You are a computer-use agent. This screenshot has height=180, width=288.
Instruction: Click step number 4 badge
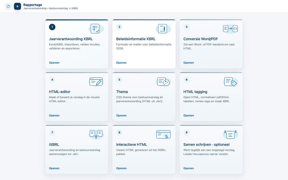click(x=52, y=80)
